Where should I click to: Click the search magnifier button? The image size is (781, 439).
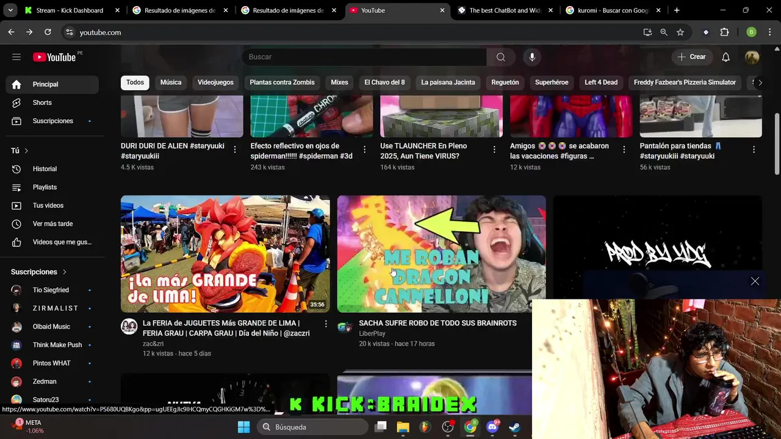(x=501, y=57)
